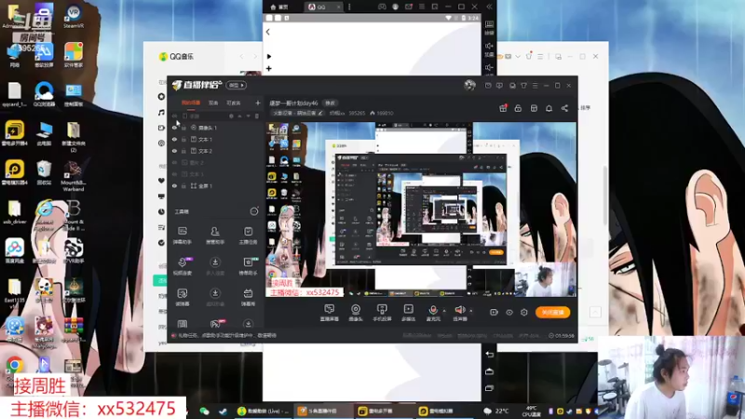Share the live room

pyautogui.click(x=564, y=108)
